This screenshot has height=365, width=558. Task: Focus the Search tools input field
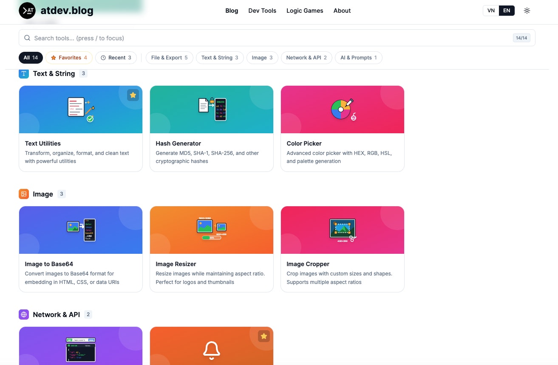tap(277, 38)
